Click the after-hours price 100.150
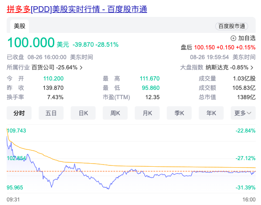 205,48
